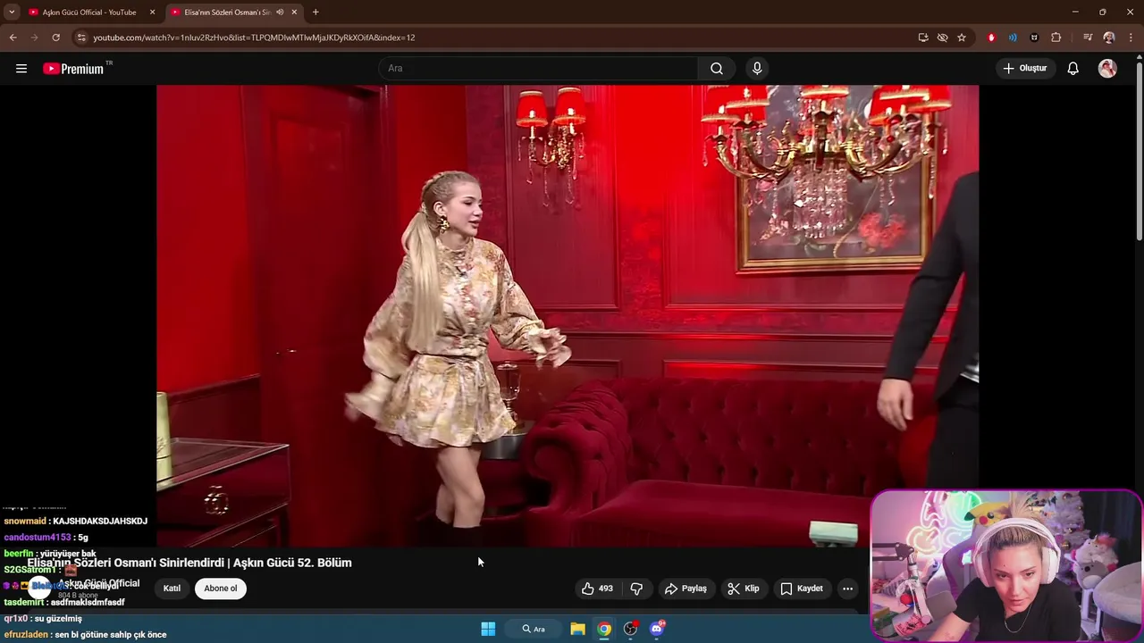1144x643 pixels.
Task: Click chat message from snowmaid
Action: point(76,522)
